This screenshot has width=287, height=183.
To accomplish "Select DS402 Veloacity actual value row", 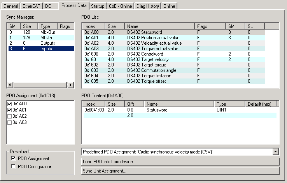I will point(174,43).
